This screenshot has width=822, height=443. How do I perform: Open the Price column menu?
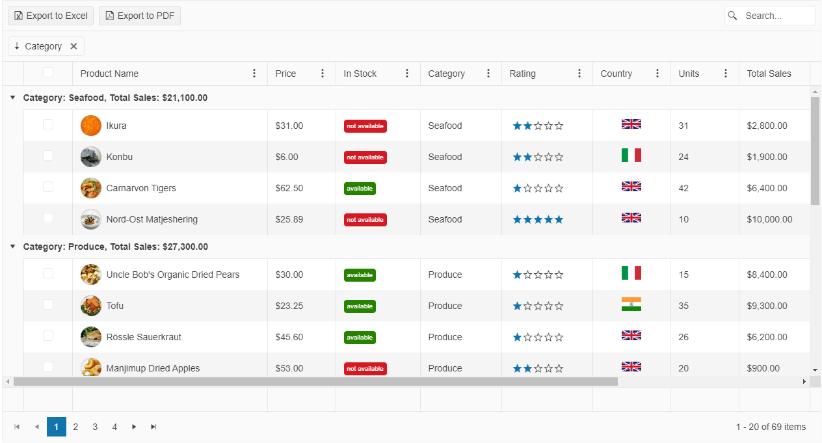(323, 74)
